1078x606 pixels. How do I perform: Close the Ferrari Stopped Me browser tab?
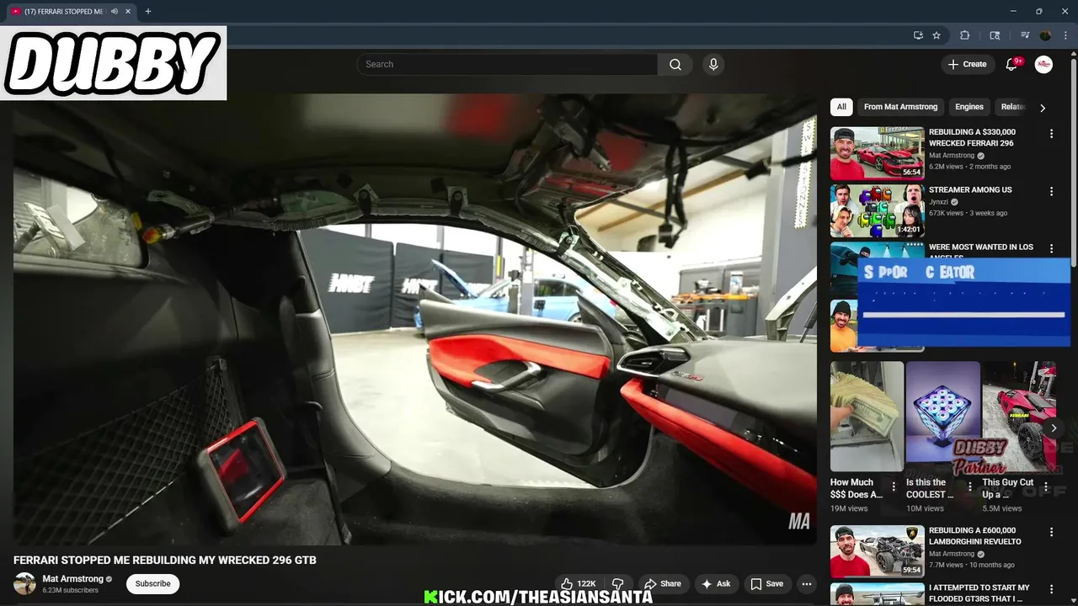(128, 11)
